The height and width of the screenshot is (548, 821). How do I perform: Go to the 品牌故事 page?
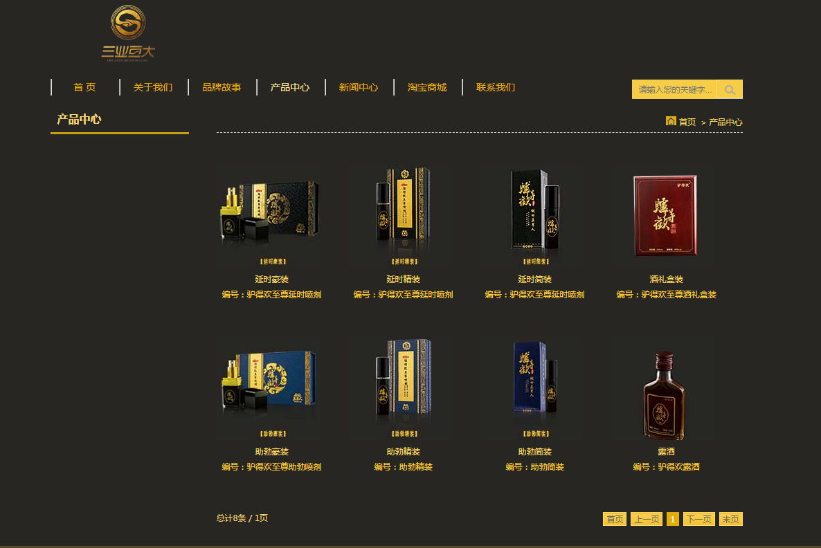tap(222, 87)
